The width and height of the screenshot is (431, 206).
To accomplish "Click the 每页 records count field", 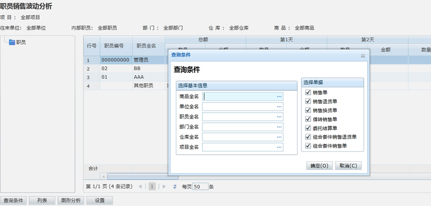I will (200, 187).
